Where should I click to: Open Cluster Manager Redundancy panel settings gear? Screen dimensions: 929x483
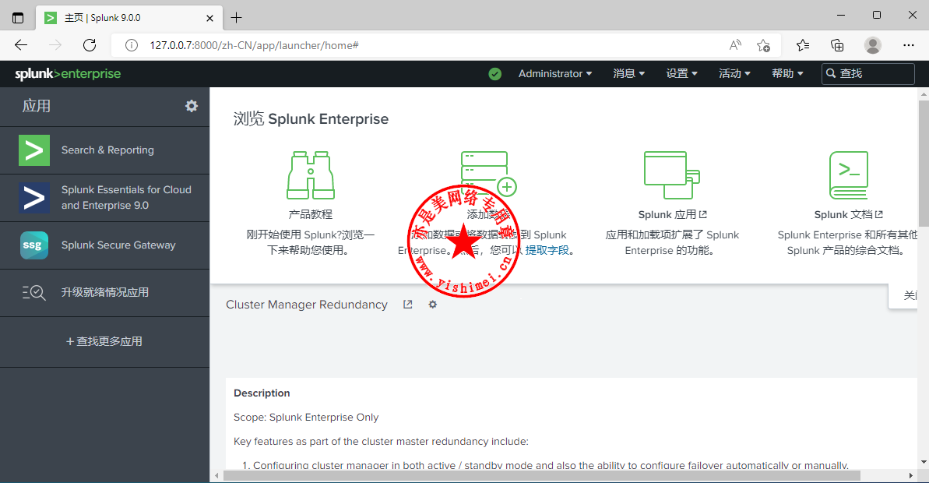click(432, 304)
